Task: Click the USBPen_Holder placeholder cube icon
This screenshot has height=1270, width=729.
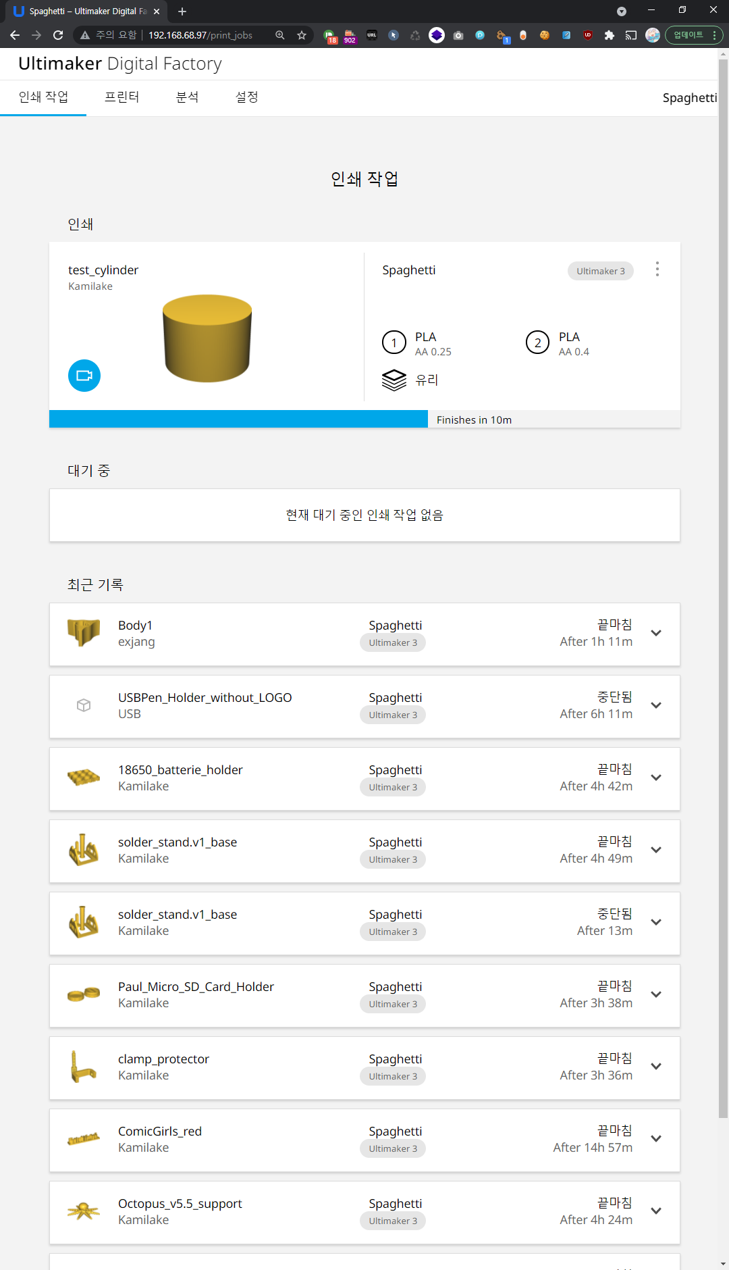Action: pyautogui.click(x=84, y=705)
